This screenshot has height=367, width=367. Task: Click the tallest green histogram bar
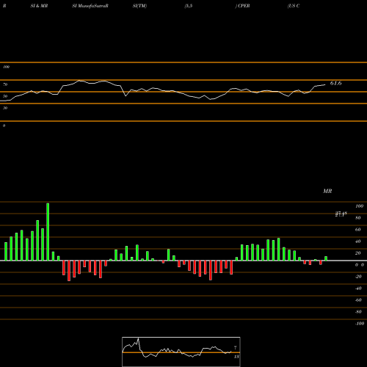(x=48, y=232)
